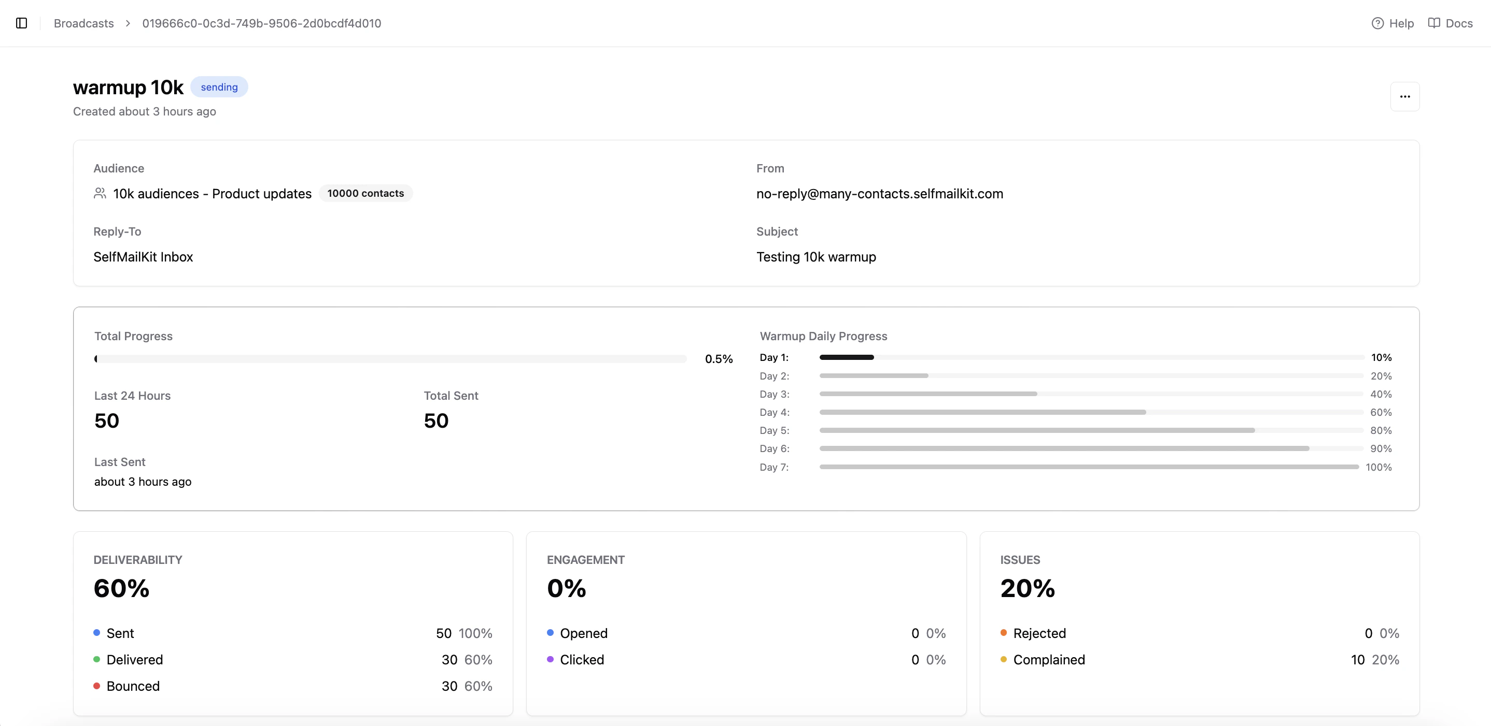
Task: Click the Delivered row label
Action: (135, 660)
